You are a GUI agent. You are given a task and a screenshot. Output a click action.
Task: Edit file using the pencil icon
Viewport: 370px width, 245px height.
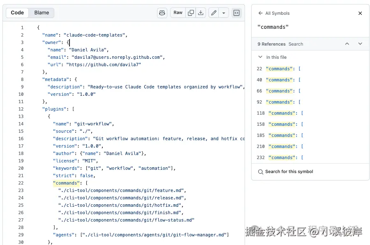tap(213, 13)
